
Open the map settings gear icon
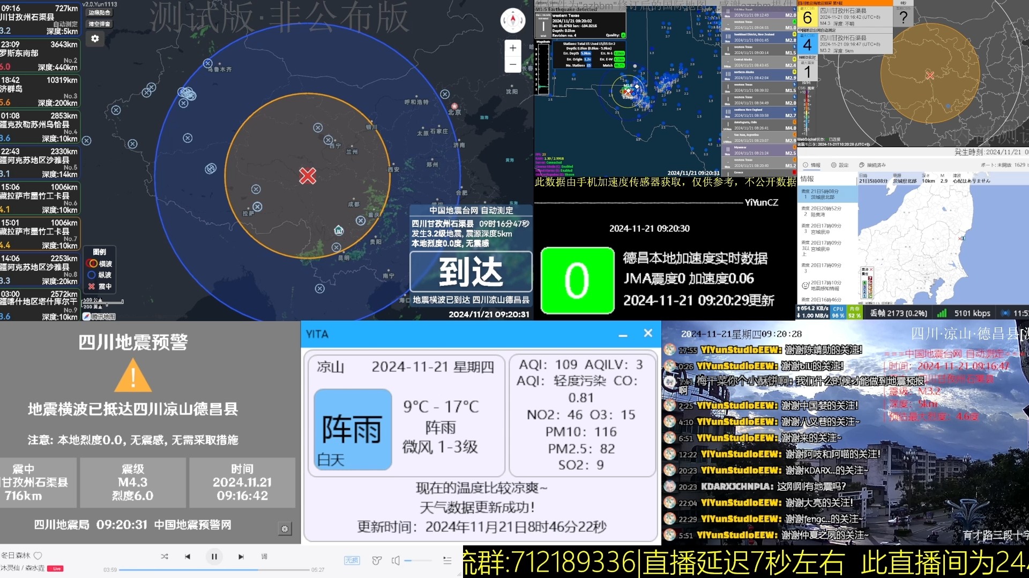tap(95, 39)
